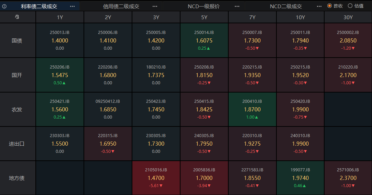Click the 30Y column header
The width and height of the screenshot is (372, 195).
click(348, 17)
